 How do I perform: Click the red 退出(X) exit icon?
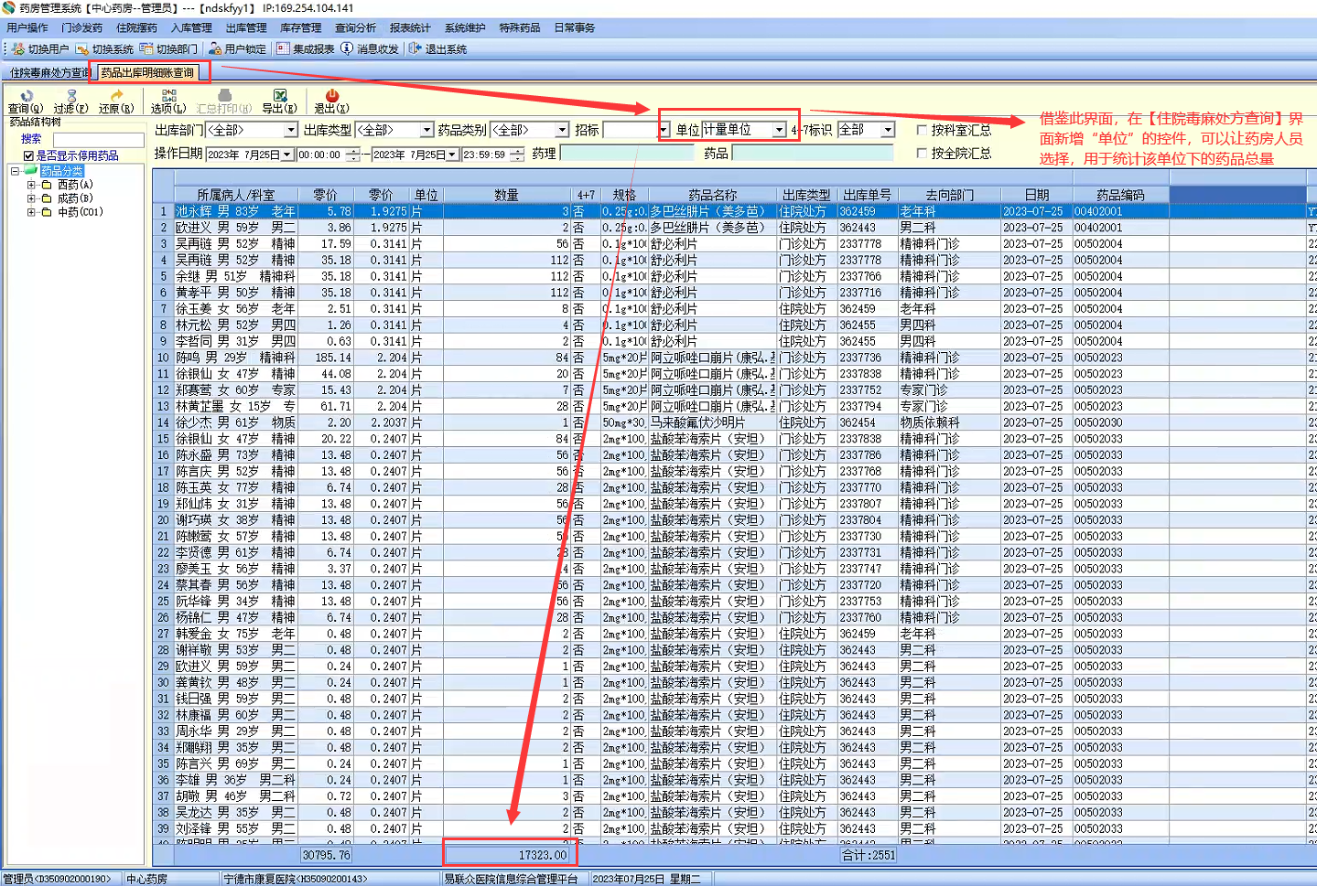pyautogui.click(x=331, y=96)
